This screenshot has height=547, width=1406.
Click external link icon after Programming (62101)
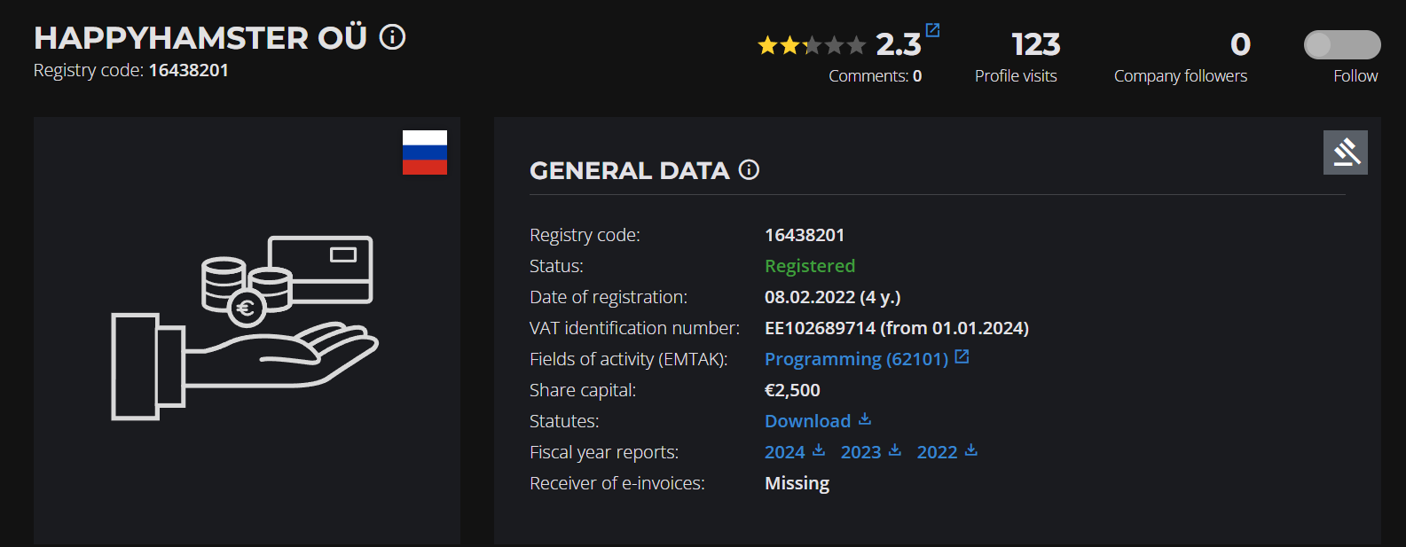click(x=962, y=357)
